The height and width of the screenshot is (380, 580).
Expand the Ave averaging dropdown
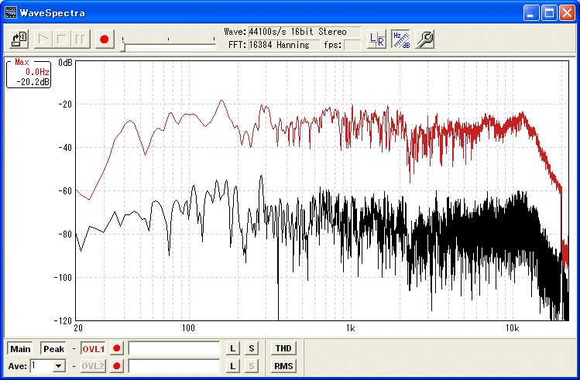coord(58,366)
